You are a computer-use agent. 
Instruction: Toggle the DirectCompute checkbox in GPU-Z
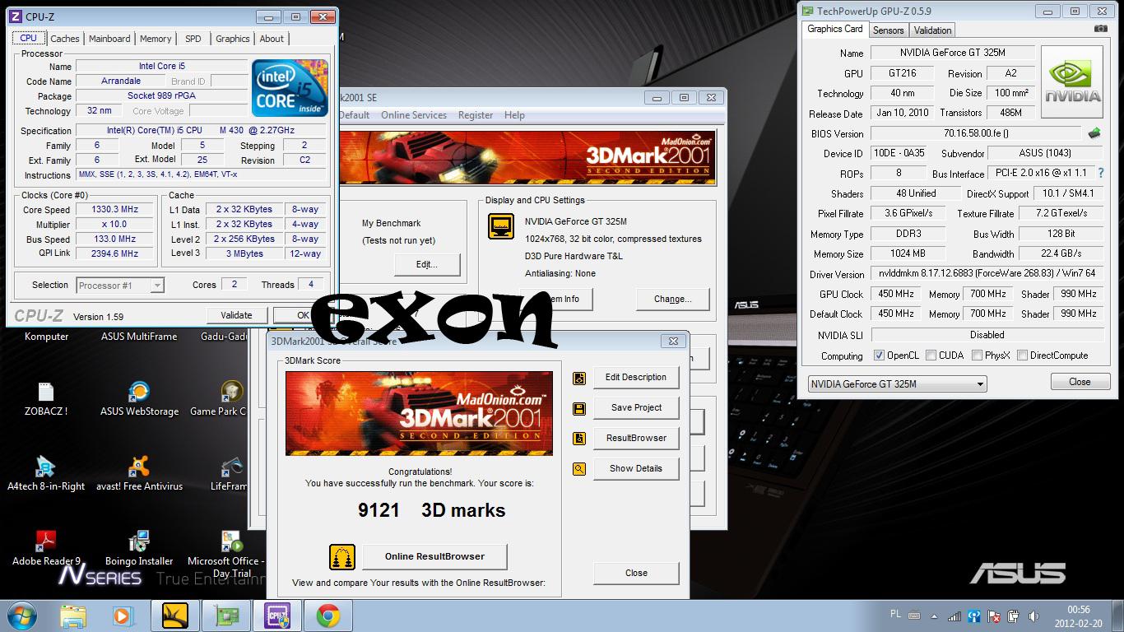click(x=1022, y=355)
